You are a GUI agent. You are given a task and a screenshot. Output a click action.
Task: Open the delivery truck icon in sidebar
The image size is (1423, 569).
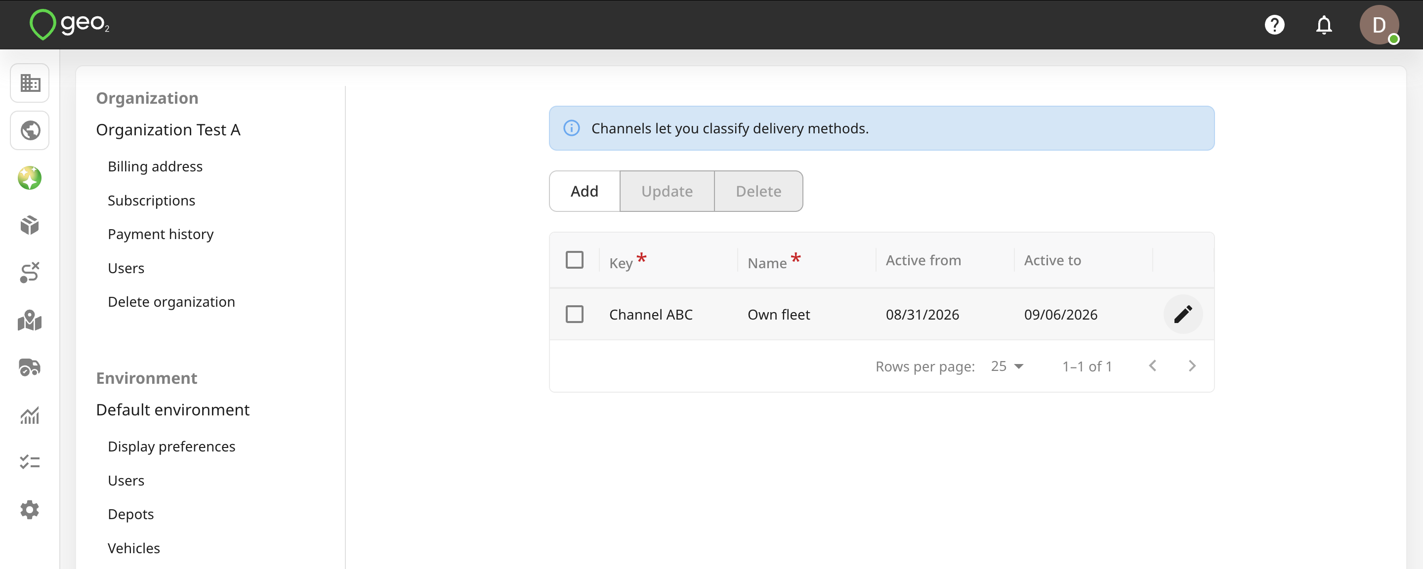(x=30, y=367)
